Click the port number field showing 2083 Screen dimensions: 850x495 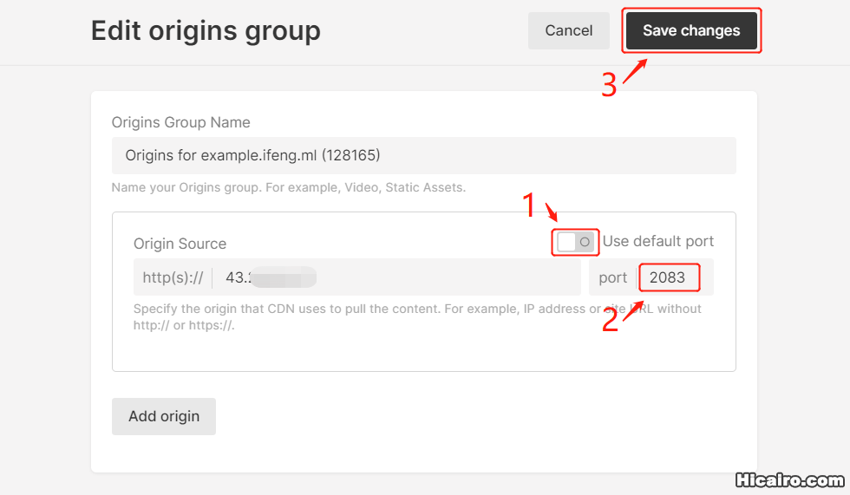click(x=669, y=277)
